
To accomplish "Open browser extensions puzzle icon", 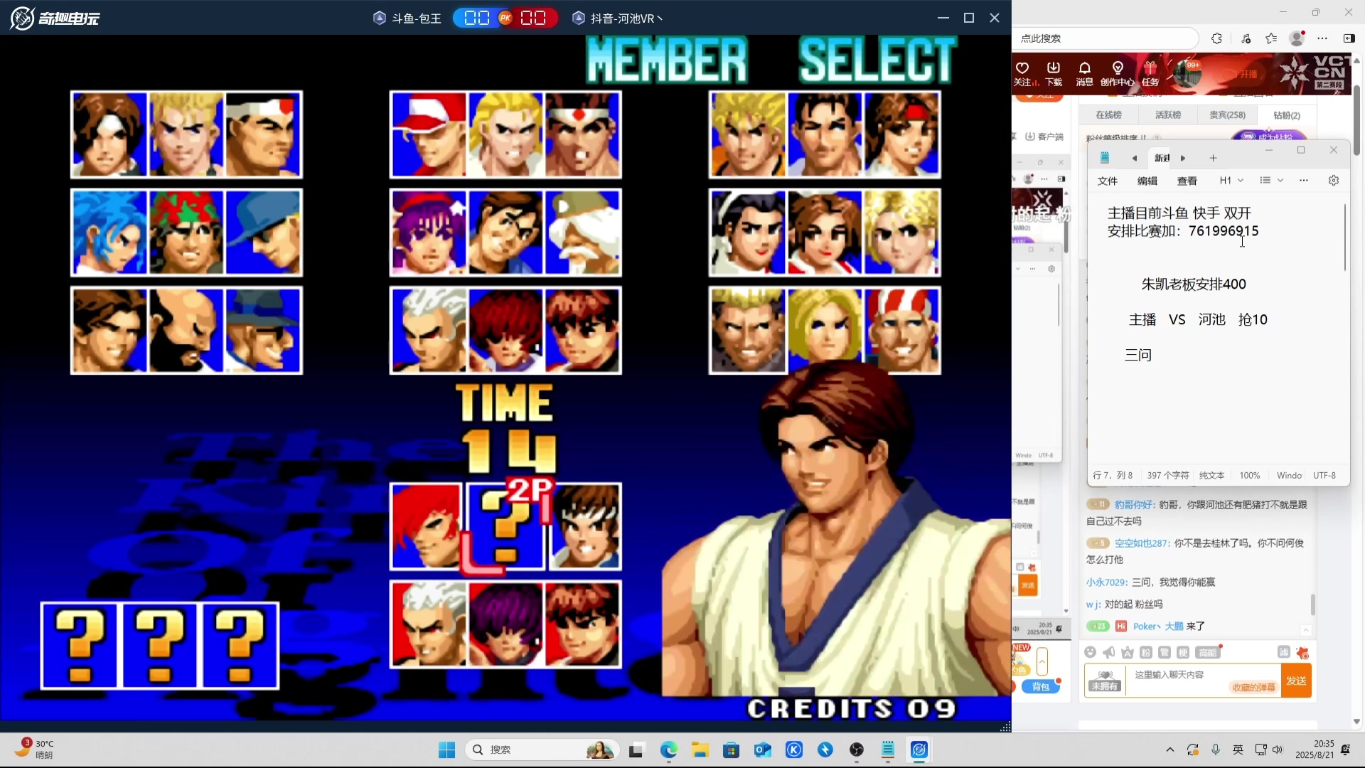I will click(x=1216, y=38).
